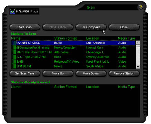The width and height of the screenshot is (151, 124).
Task: Click the station icon beside "A"-NET STATION
Action: (14, 43)
